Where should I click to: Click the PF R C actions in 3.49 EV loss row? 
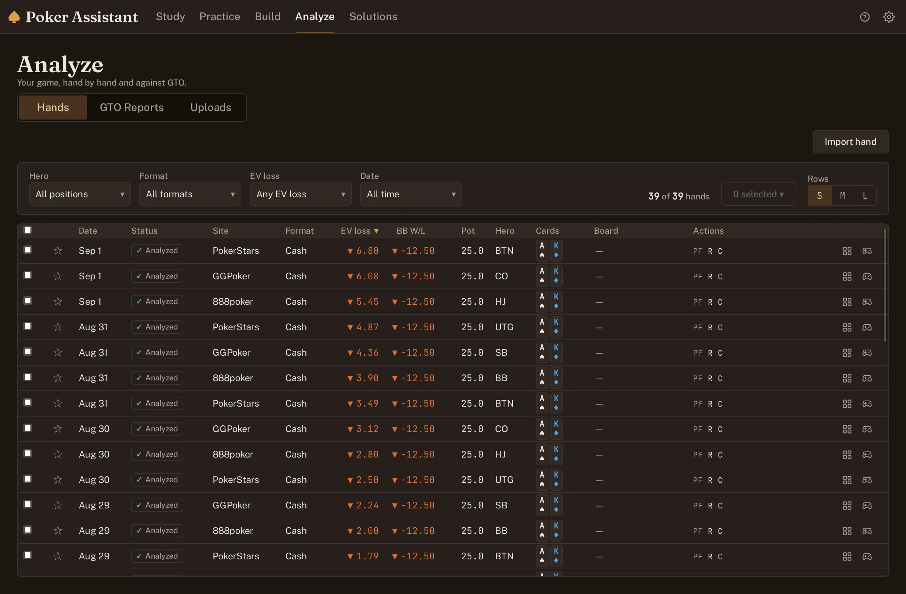[707, 404]
